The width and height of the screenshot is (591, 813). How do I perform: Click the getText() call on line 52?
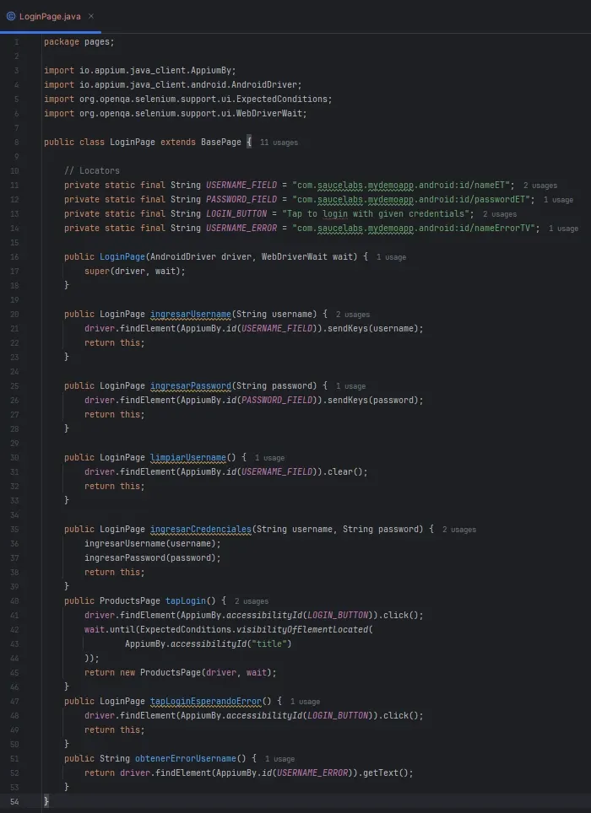[x=386, y=773]
